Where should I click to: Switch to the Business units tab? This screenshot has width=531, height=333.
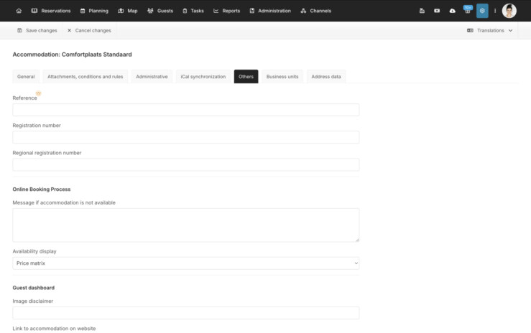tap(282, 76)
